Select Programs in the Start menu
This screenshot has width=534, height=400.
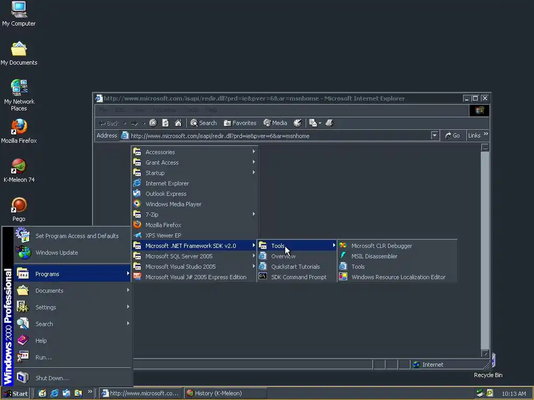click(72, 274)
